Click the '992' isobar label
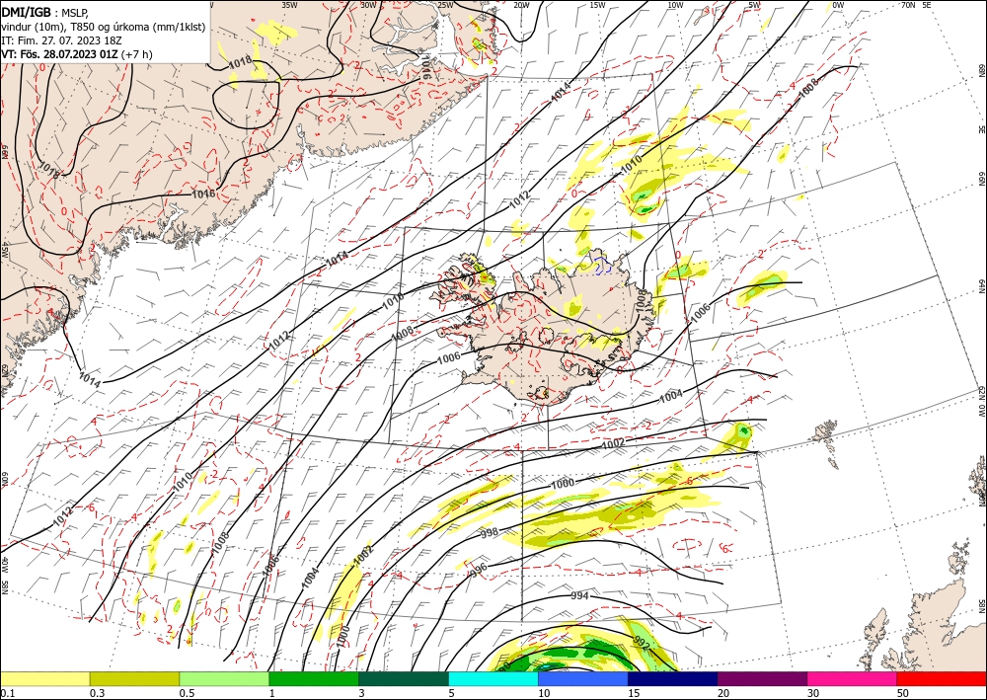This screenshot has height=700, width=987. click(641, 644)
